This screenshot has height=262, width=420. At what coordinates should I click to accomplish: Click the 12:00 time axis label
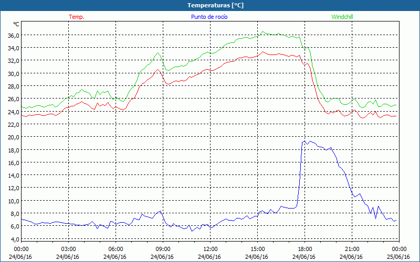pos(211,249)
